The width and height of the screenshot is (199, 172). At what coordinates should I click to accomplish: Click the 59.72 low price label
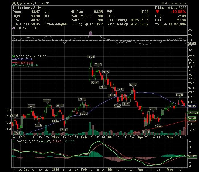coord(117,106)
